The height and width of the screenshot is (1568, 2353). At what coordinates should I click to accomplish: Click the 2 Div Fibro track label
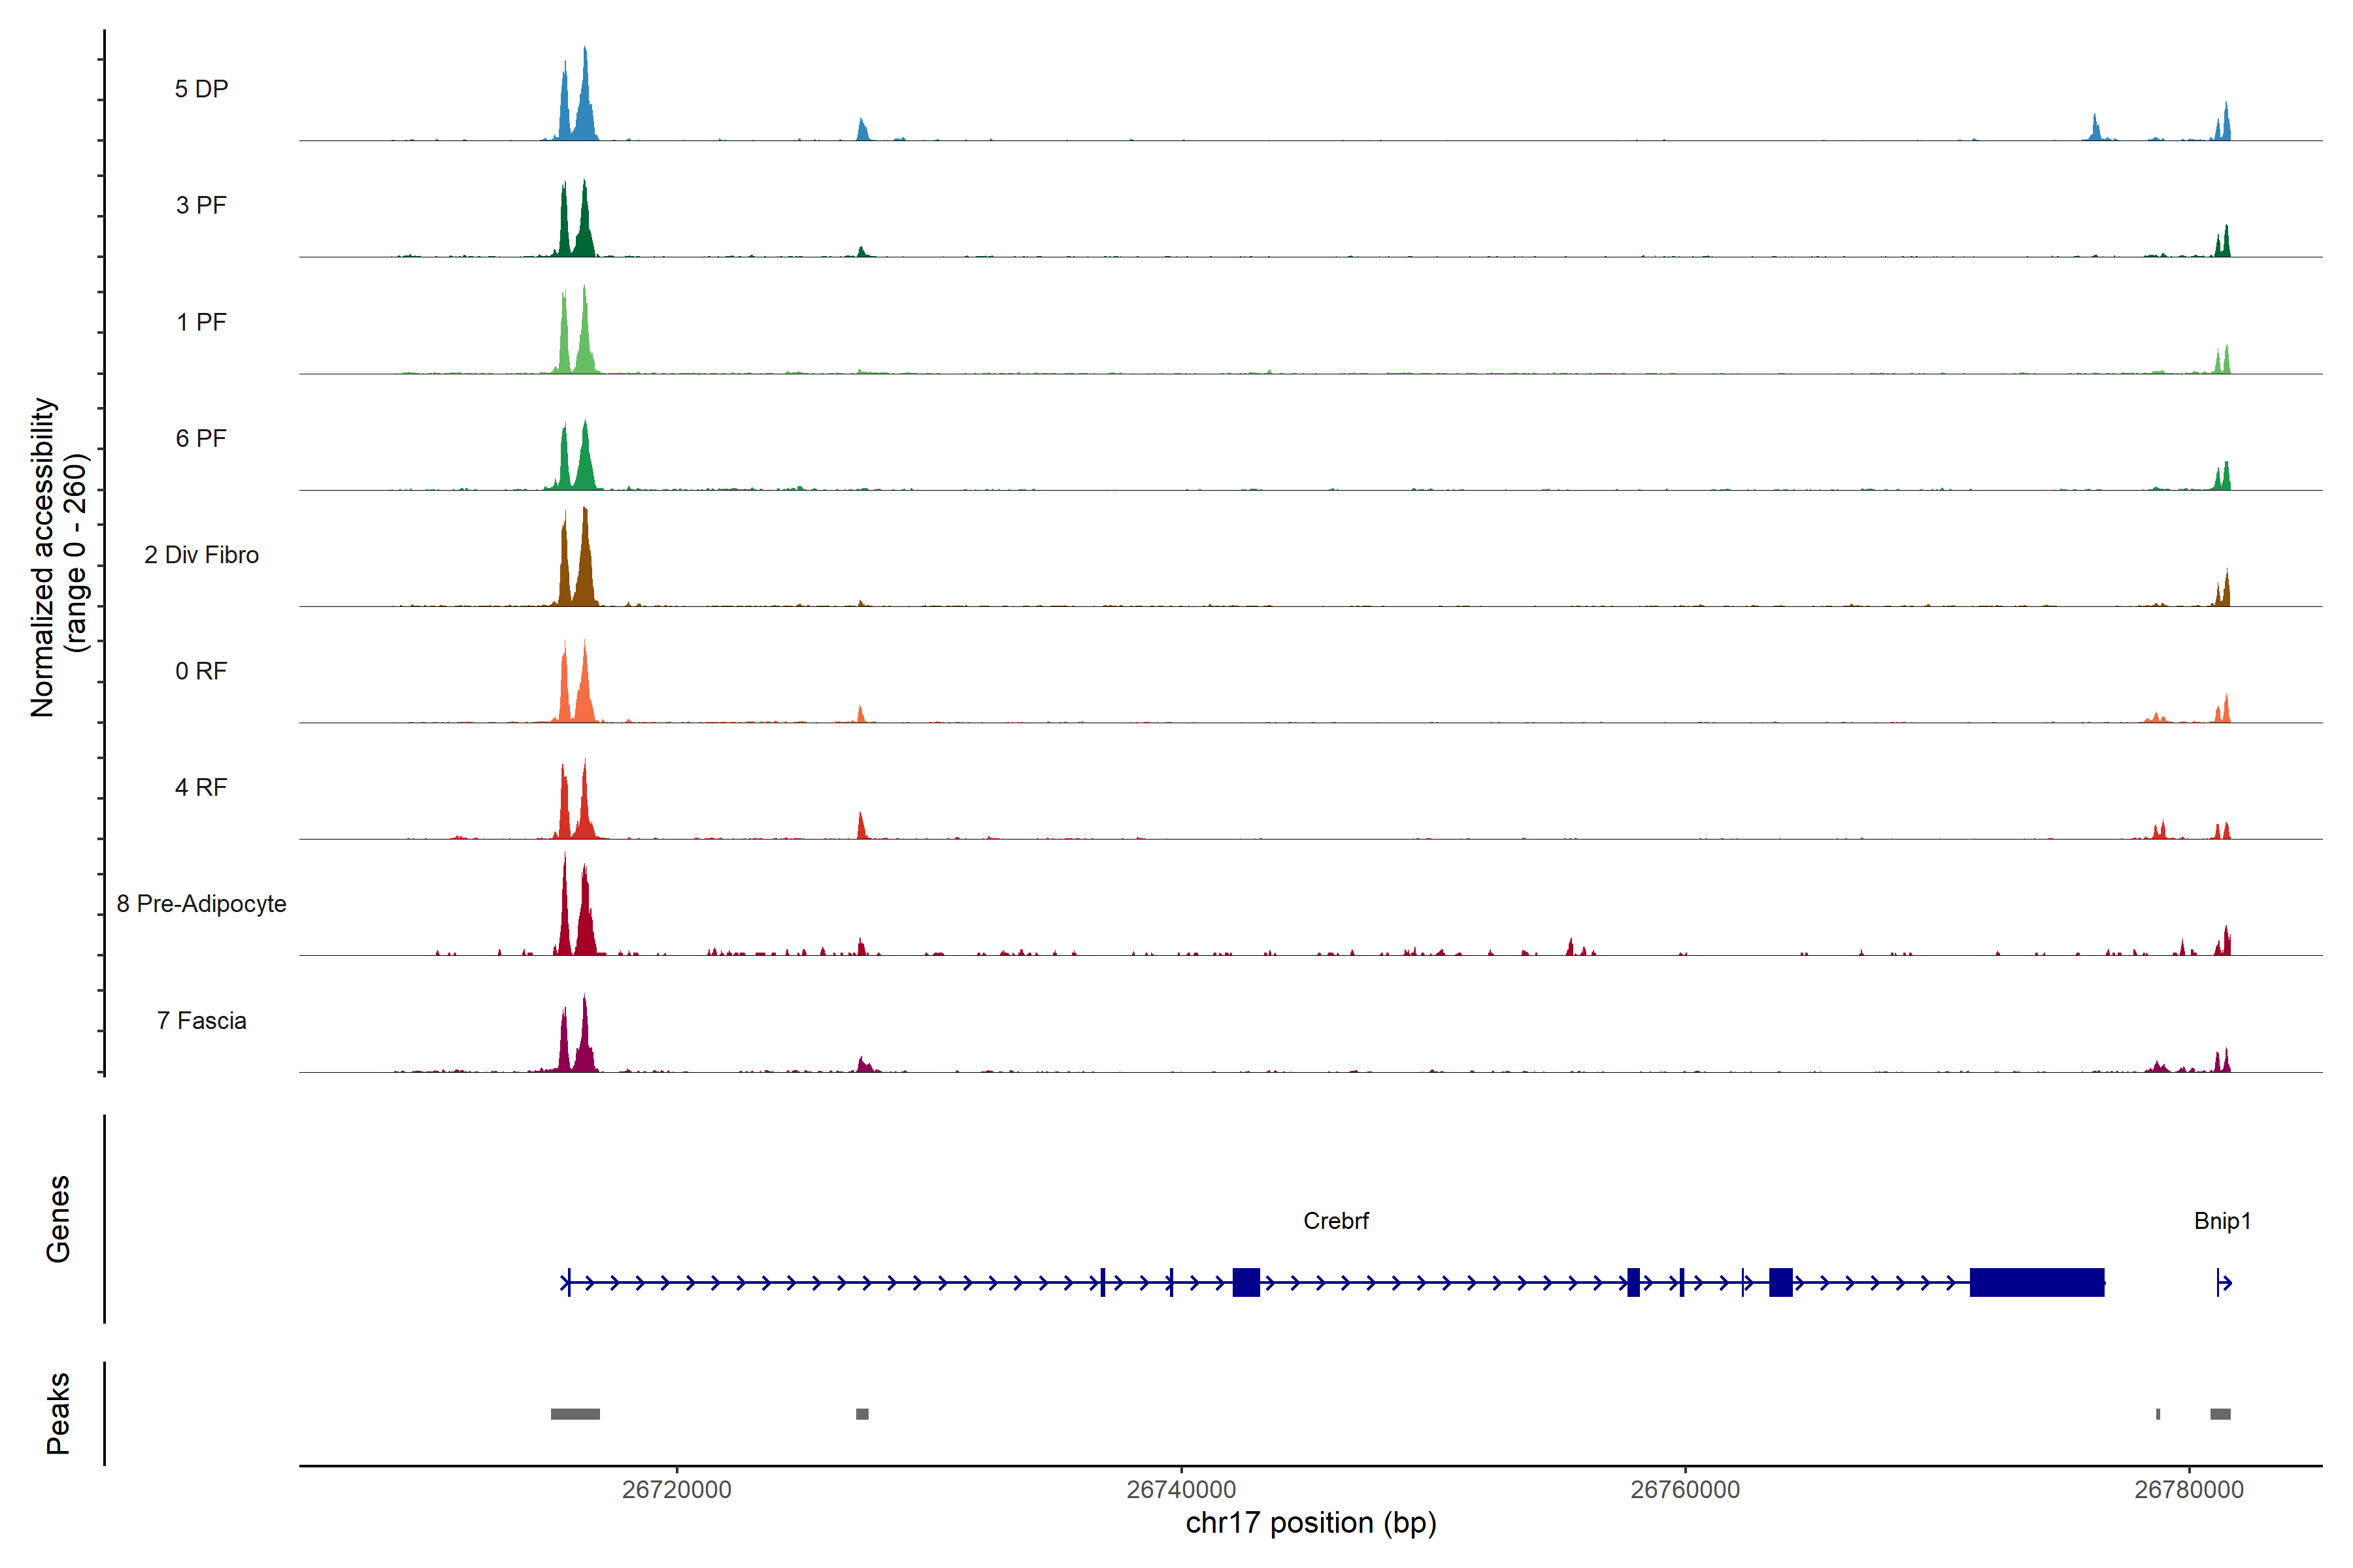click(201, 555)
